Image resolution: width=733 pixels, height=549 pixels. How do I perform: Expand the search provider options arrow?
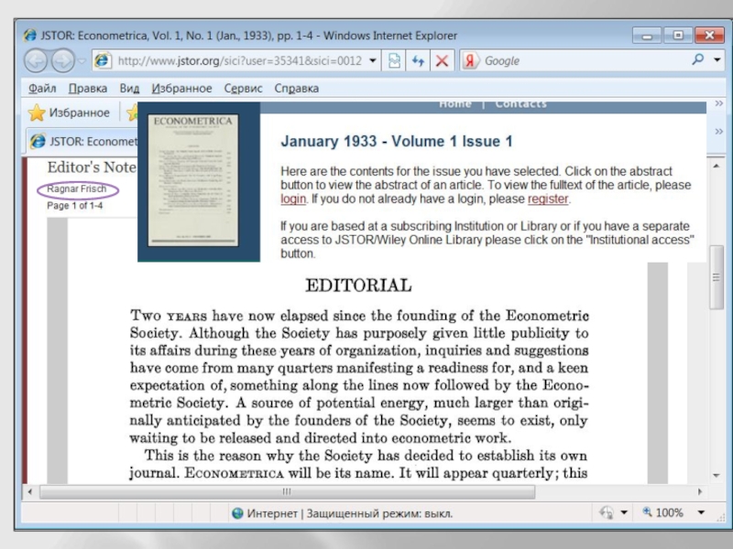click(x=716, y=60)
